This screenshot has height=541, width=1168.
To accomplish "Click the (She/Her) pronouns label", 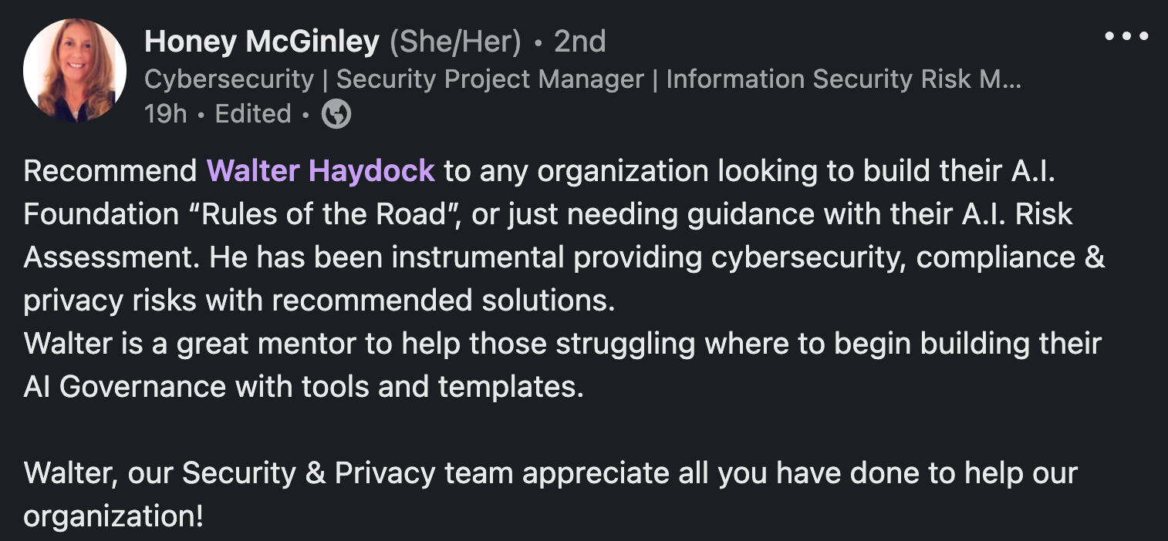I will [x=455, y=42].
